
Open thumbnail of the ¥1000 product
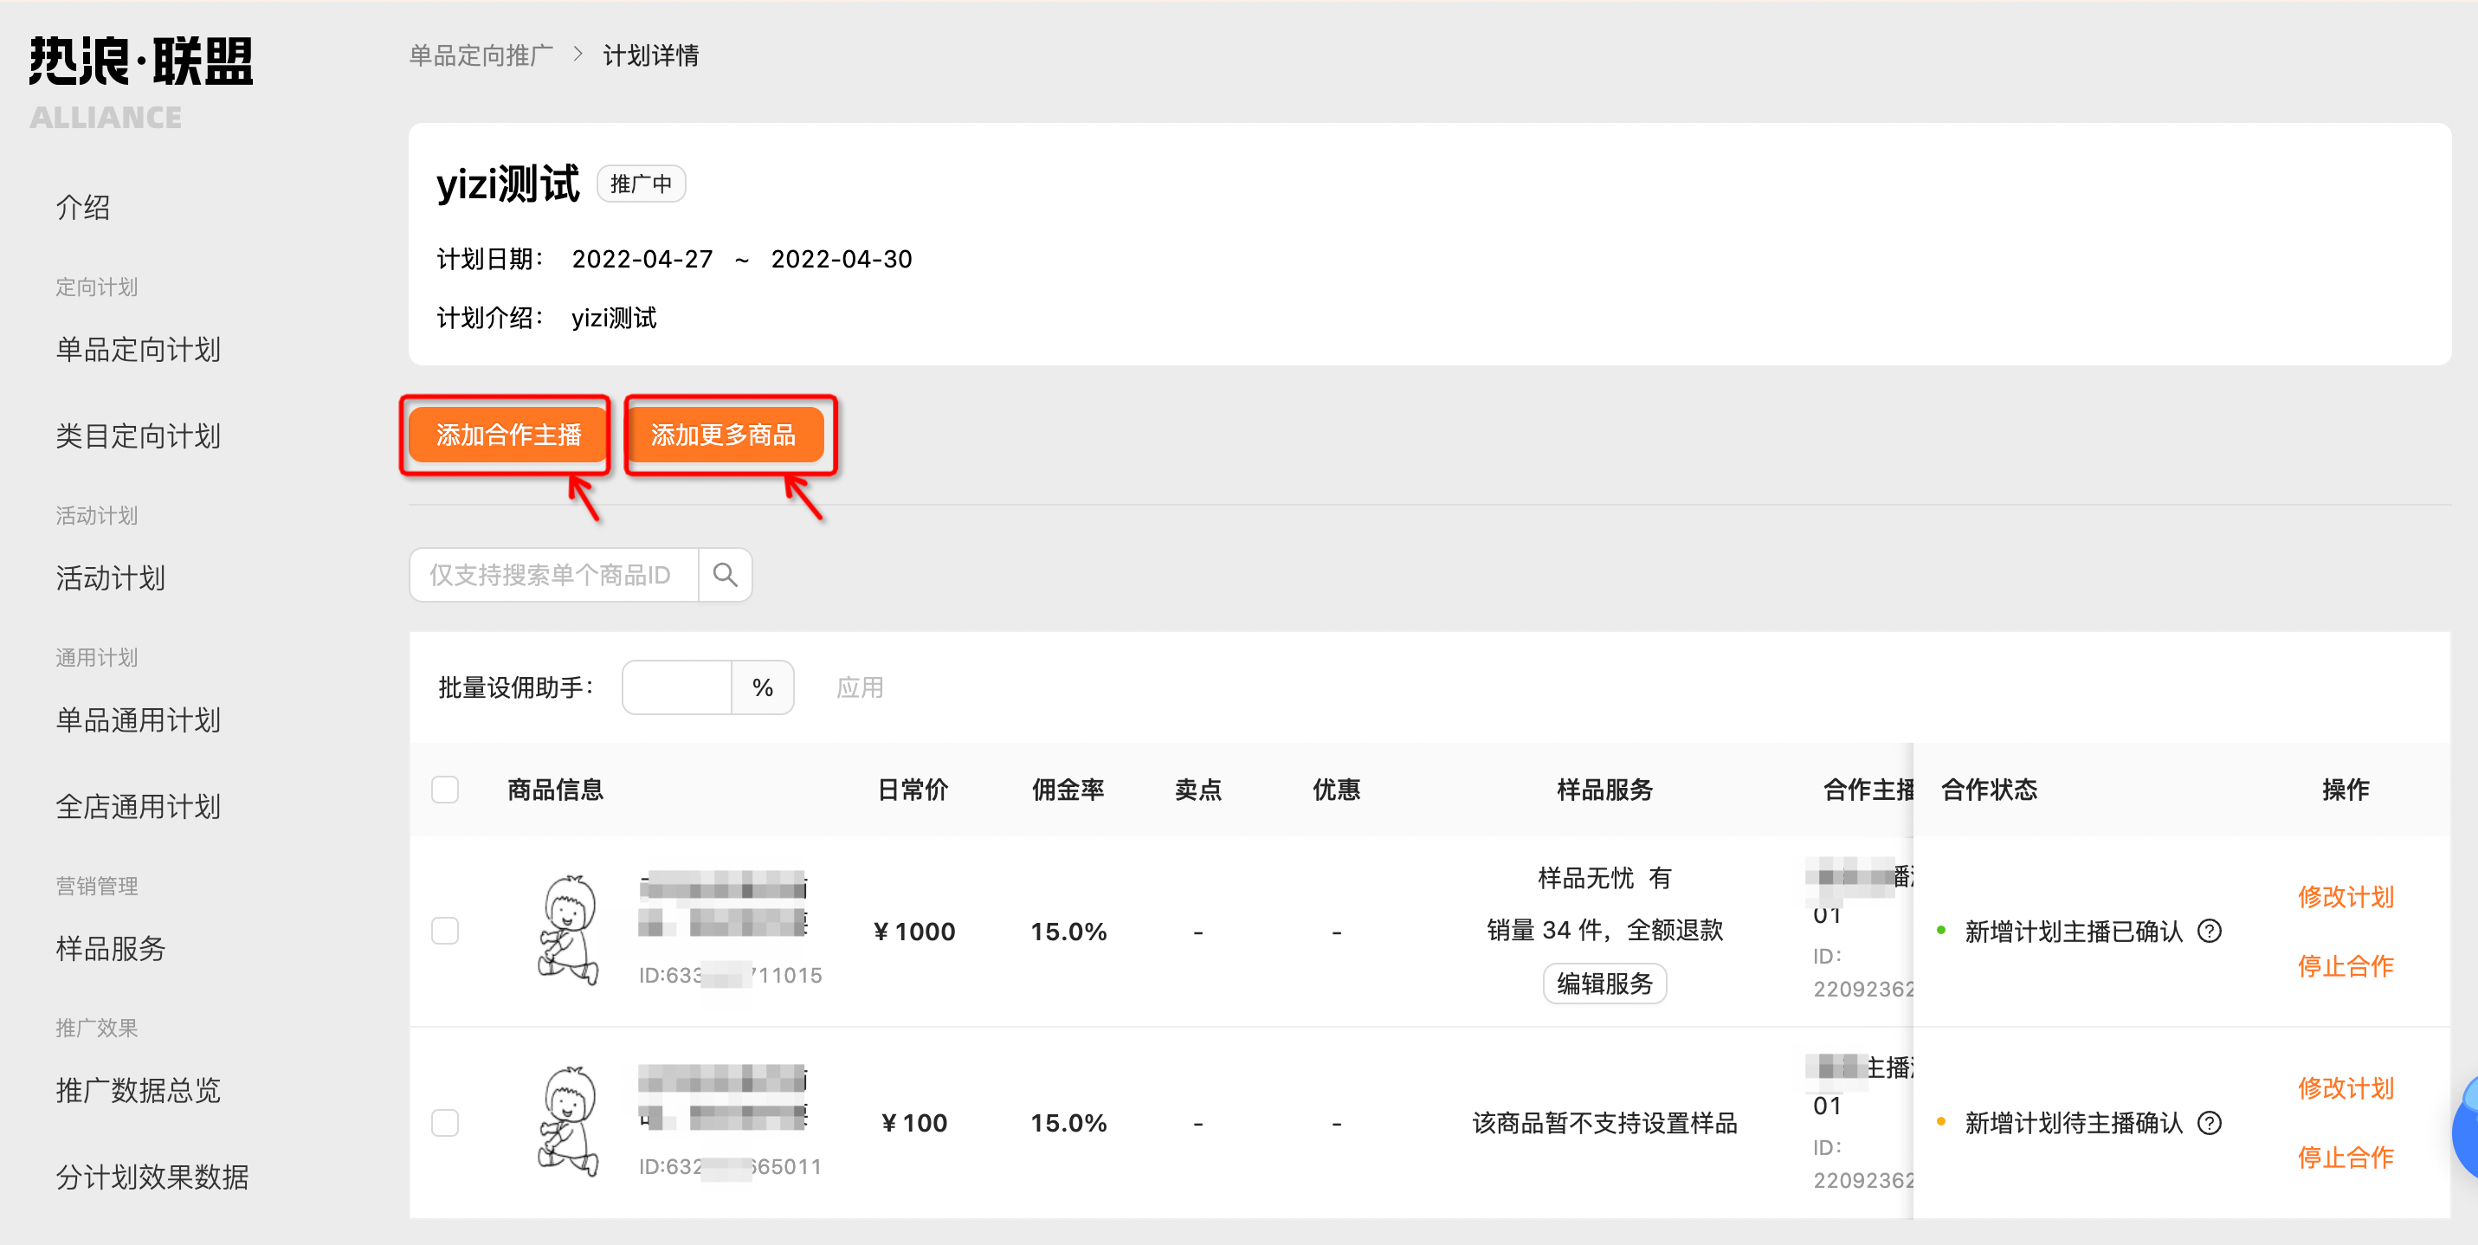[568, 931]
